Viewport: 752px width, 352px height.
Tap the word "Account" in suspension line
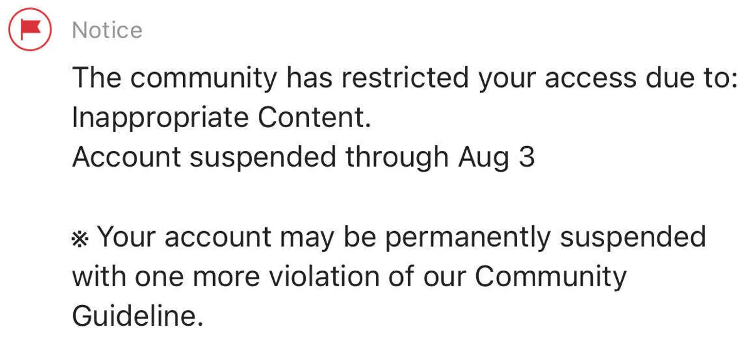(x=127, y=157)
